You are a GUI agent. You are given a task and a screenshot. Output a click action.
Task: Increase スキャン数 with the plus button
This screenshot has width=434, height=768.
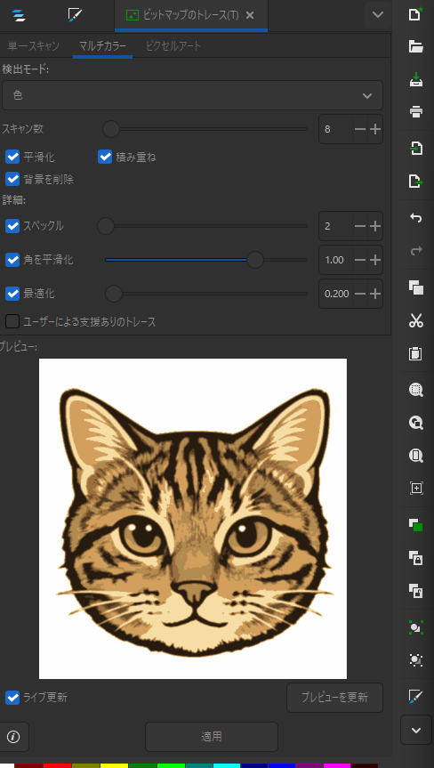[375, 129]
